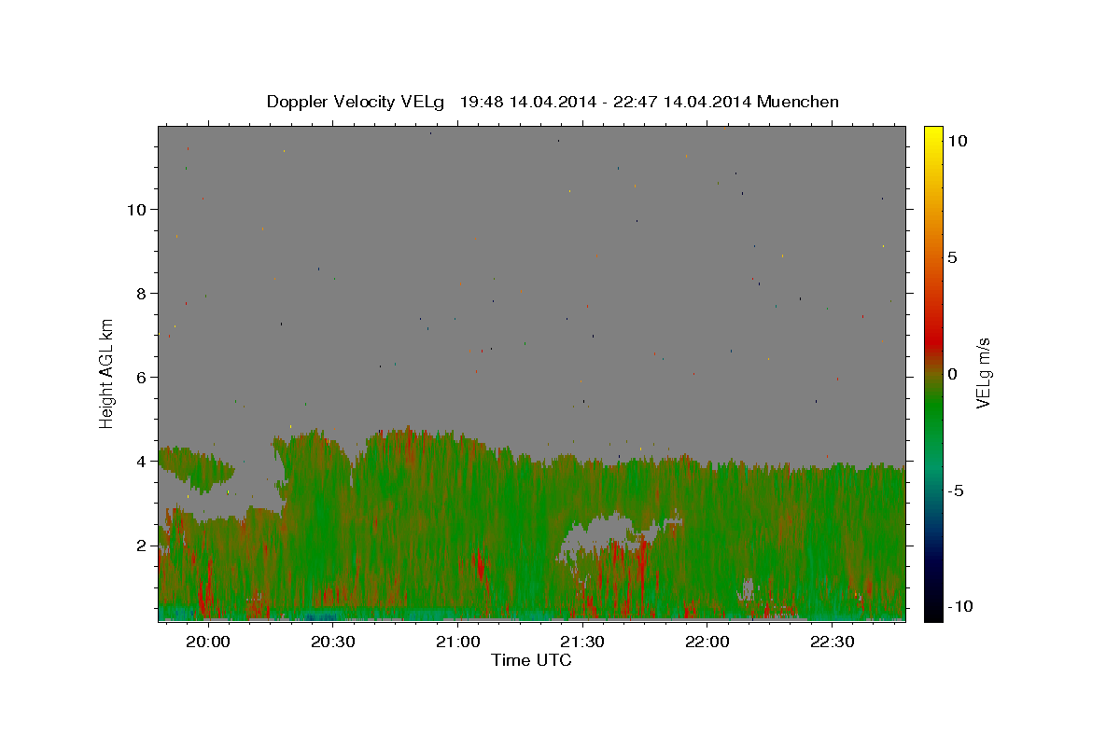The height and width of the screenshot is (746, 1120).
Task: Click the height axis label 8
Action: (x=142, y=294)
